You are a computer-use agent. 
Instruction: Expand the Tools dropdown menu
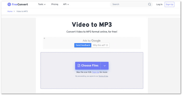click(42, 4)
